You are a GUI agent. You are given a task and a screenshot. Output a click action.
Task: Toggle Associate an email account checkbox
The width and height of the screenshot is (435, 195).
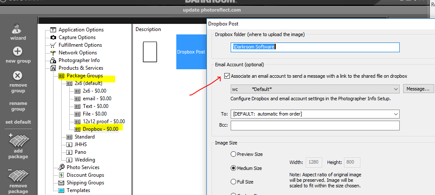point(227,76)
